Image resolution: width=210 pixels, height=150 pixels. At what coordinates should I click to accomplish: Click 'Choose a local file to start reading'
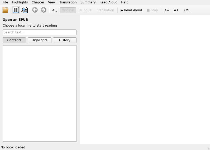(30, 25)
